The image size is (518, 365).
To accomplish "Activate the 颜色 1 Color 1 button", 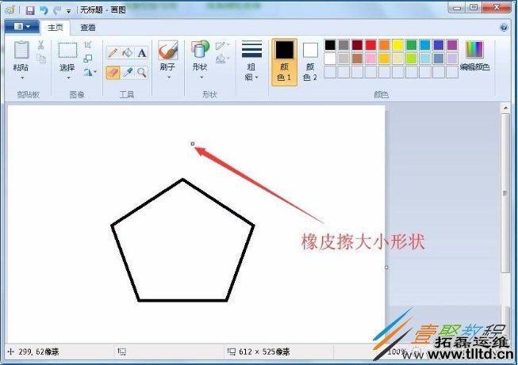I will coord(285,62).
